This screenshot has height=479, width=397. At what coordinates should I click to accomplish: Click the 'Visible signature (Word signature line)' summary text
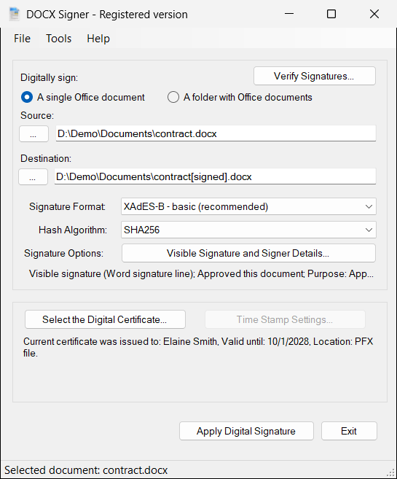click(201, 273)
